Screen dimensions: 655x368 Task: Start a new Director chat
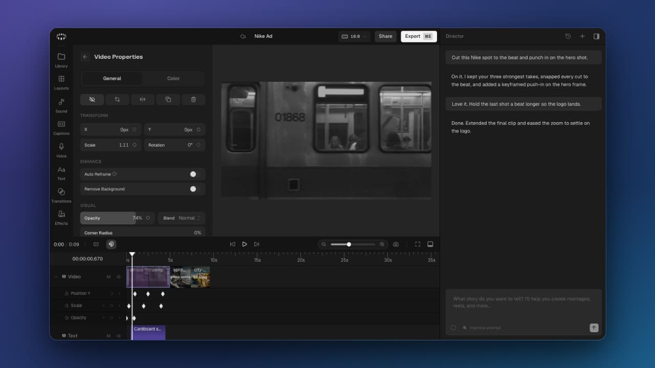[582, 36]
